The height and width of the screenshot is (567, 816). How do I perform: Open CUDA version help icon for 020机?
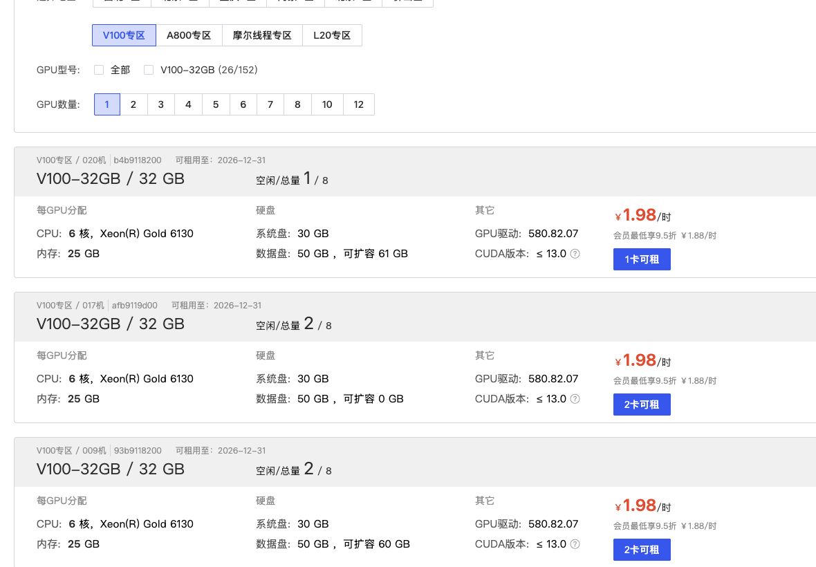click(x=575, y=254)
